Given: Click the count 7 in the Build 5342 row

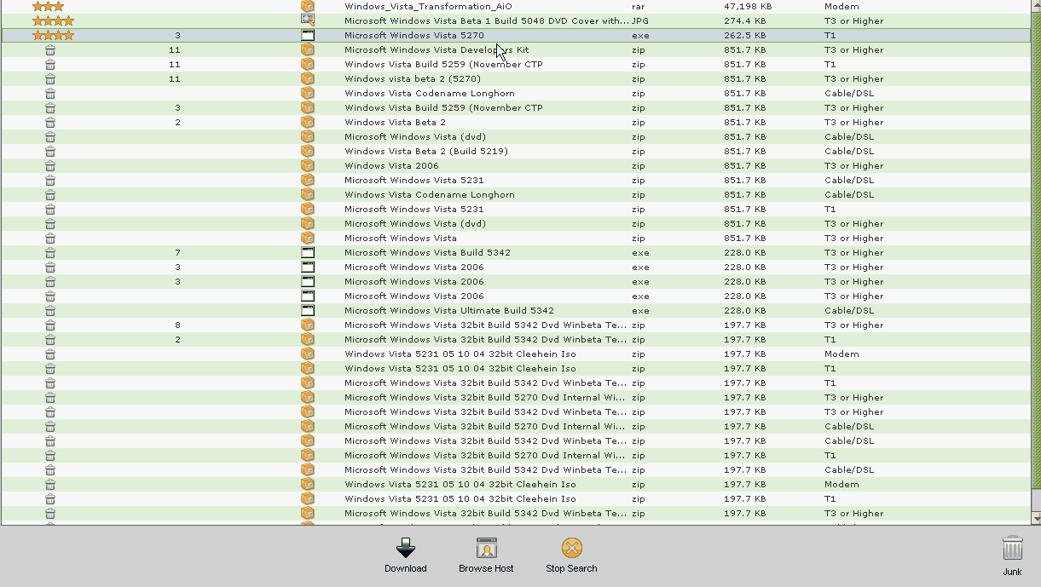Looking at the screenshot, I should coord(177,252).
